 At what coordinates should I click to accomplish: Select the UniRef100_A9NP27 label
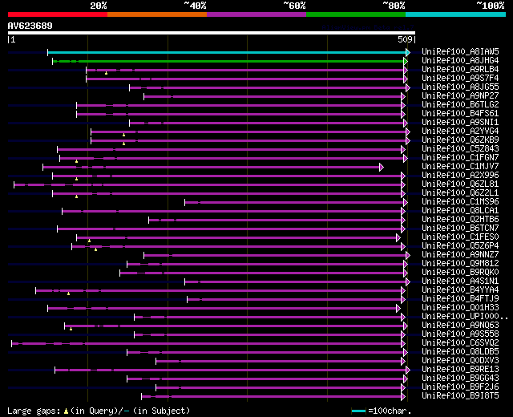(460, 96)
